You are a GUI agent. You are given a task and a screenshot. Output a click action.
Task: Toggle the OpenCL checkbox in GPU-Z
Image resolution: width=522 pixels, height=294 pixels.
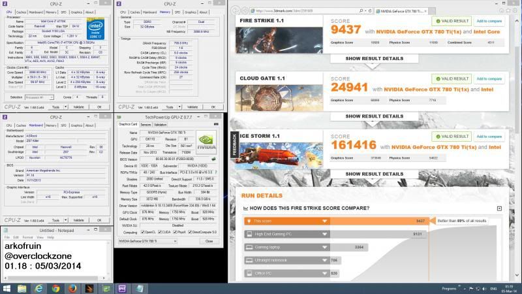pos(143,232)
